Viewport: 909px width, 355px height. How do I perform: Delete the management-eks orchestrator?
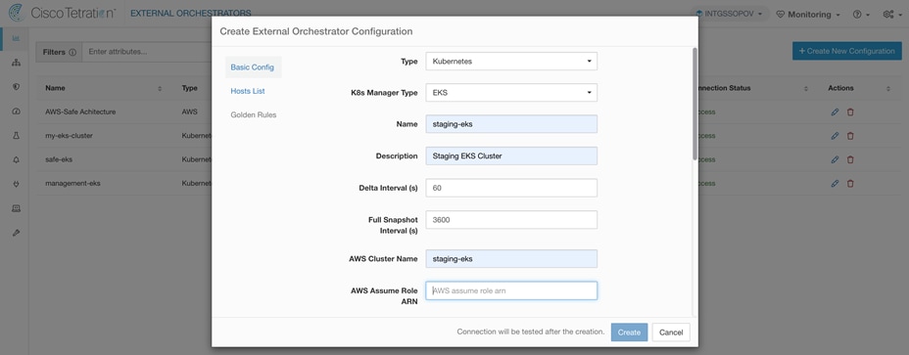pyautogui.click(x=850, y=183)
